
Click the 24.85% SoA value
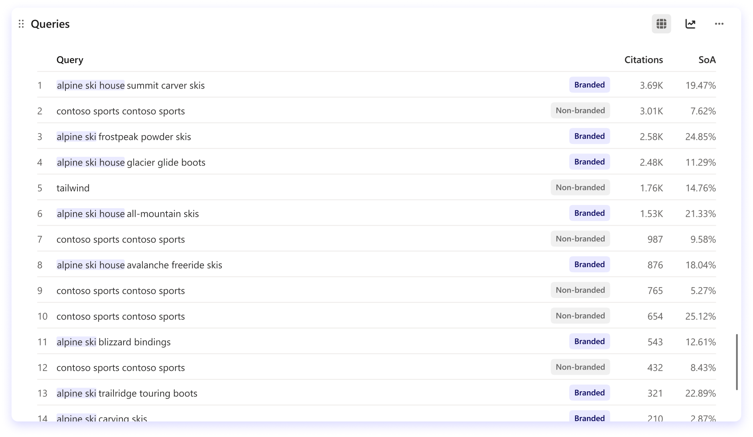[700, 137]
